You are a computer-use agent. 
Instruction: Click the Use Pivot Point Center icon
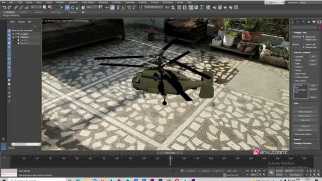pos(101,8)
